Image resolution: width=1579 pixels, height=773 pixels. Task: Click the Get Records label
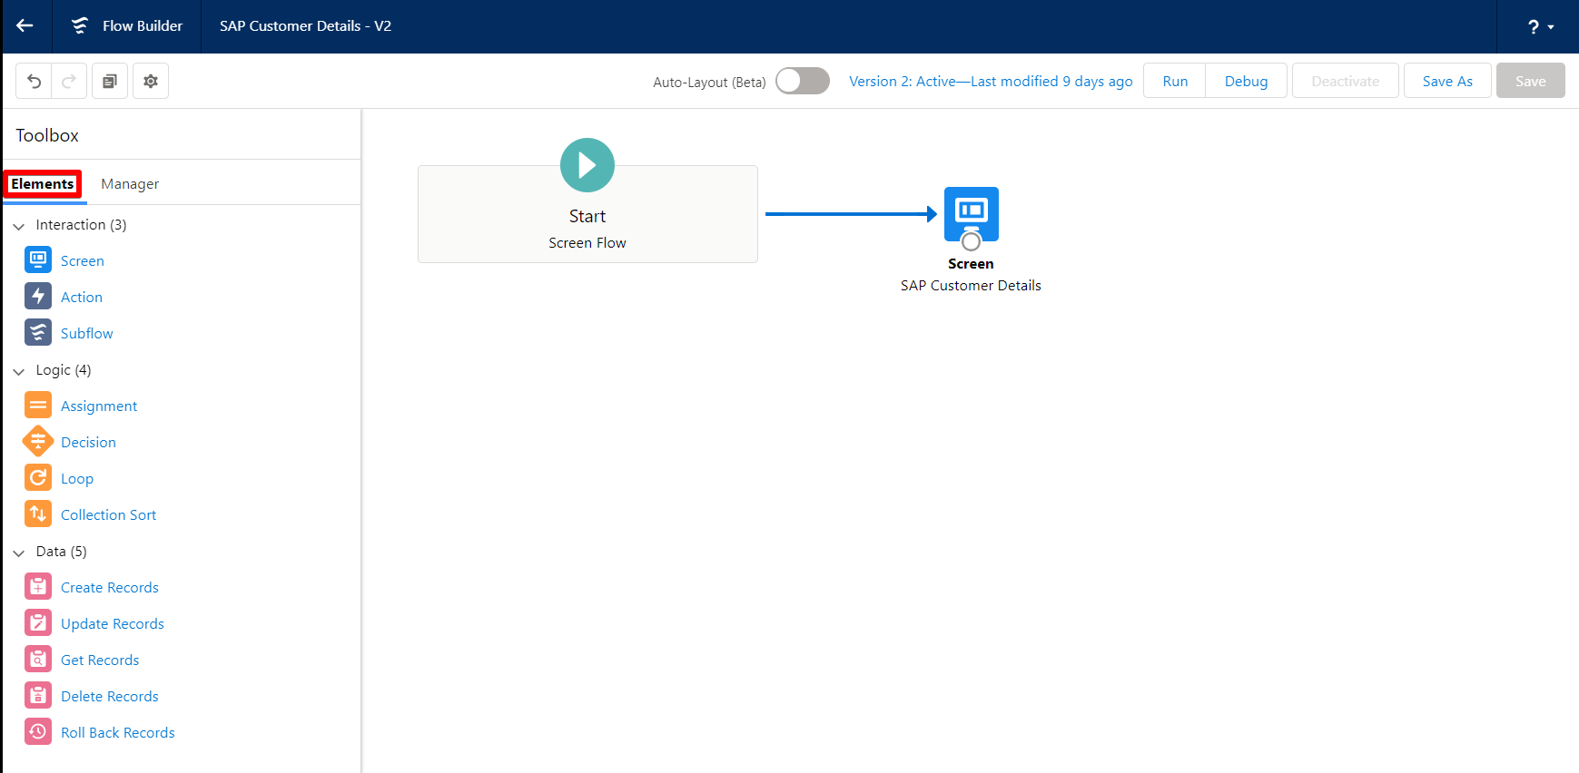(x=100, y=660)
